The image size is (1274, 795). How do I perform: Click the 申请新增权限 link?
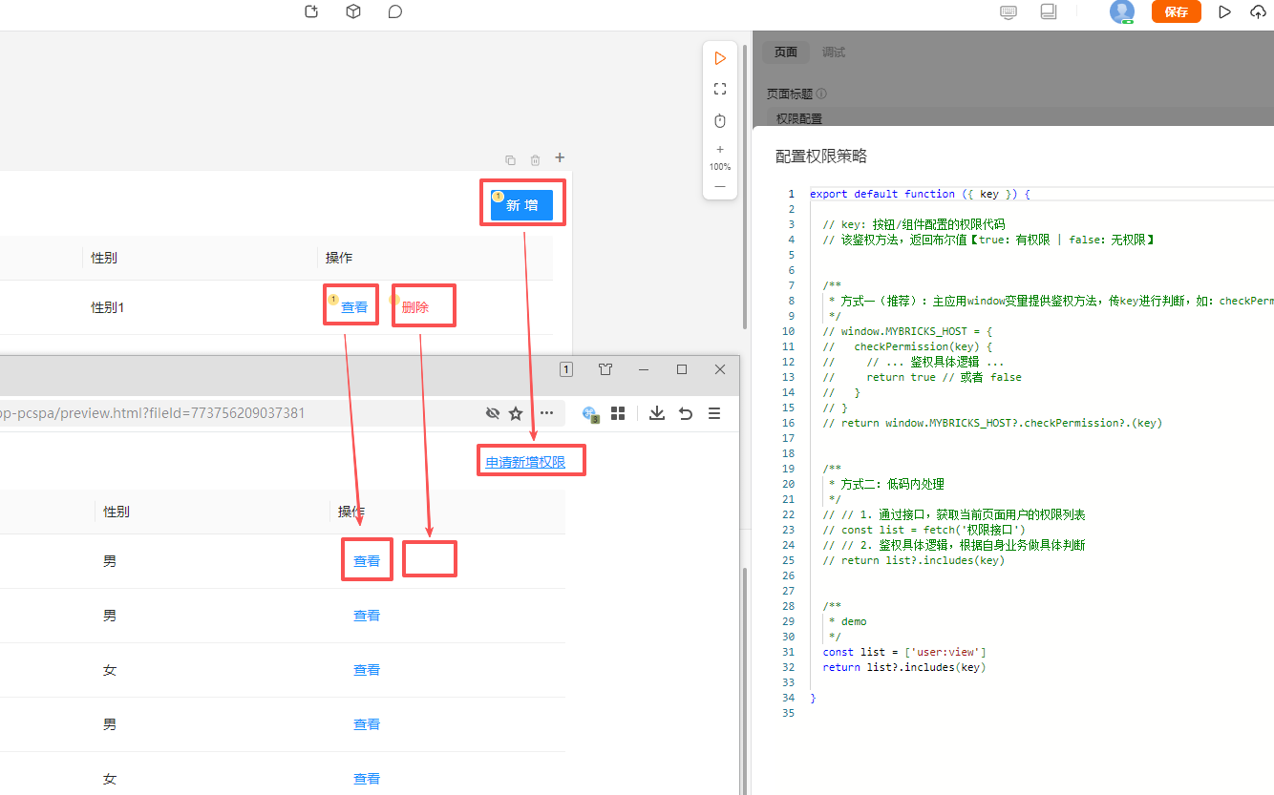tap(525, 462)
